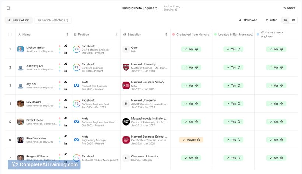302x174 pixels.
Task: Click Michael Belkin's Facebook logo
Action: tap(77, 49)
